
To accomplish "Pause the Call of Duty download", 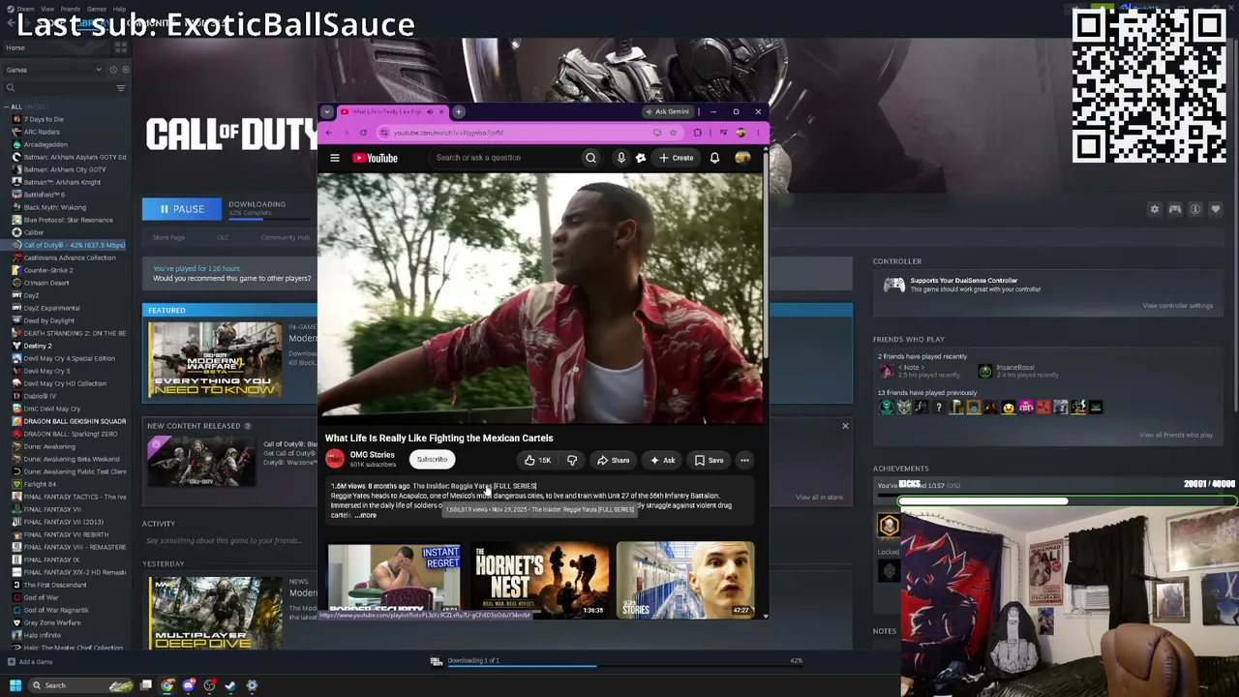I will point(182,209).
